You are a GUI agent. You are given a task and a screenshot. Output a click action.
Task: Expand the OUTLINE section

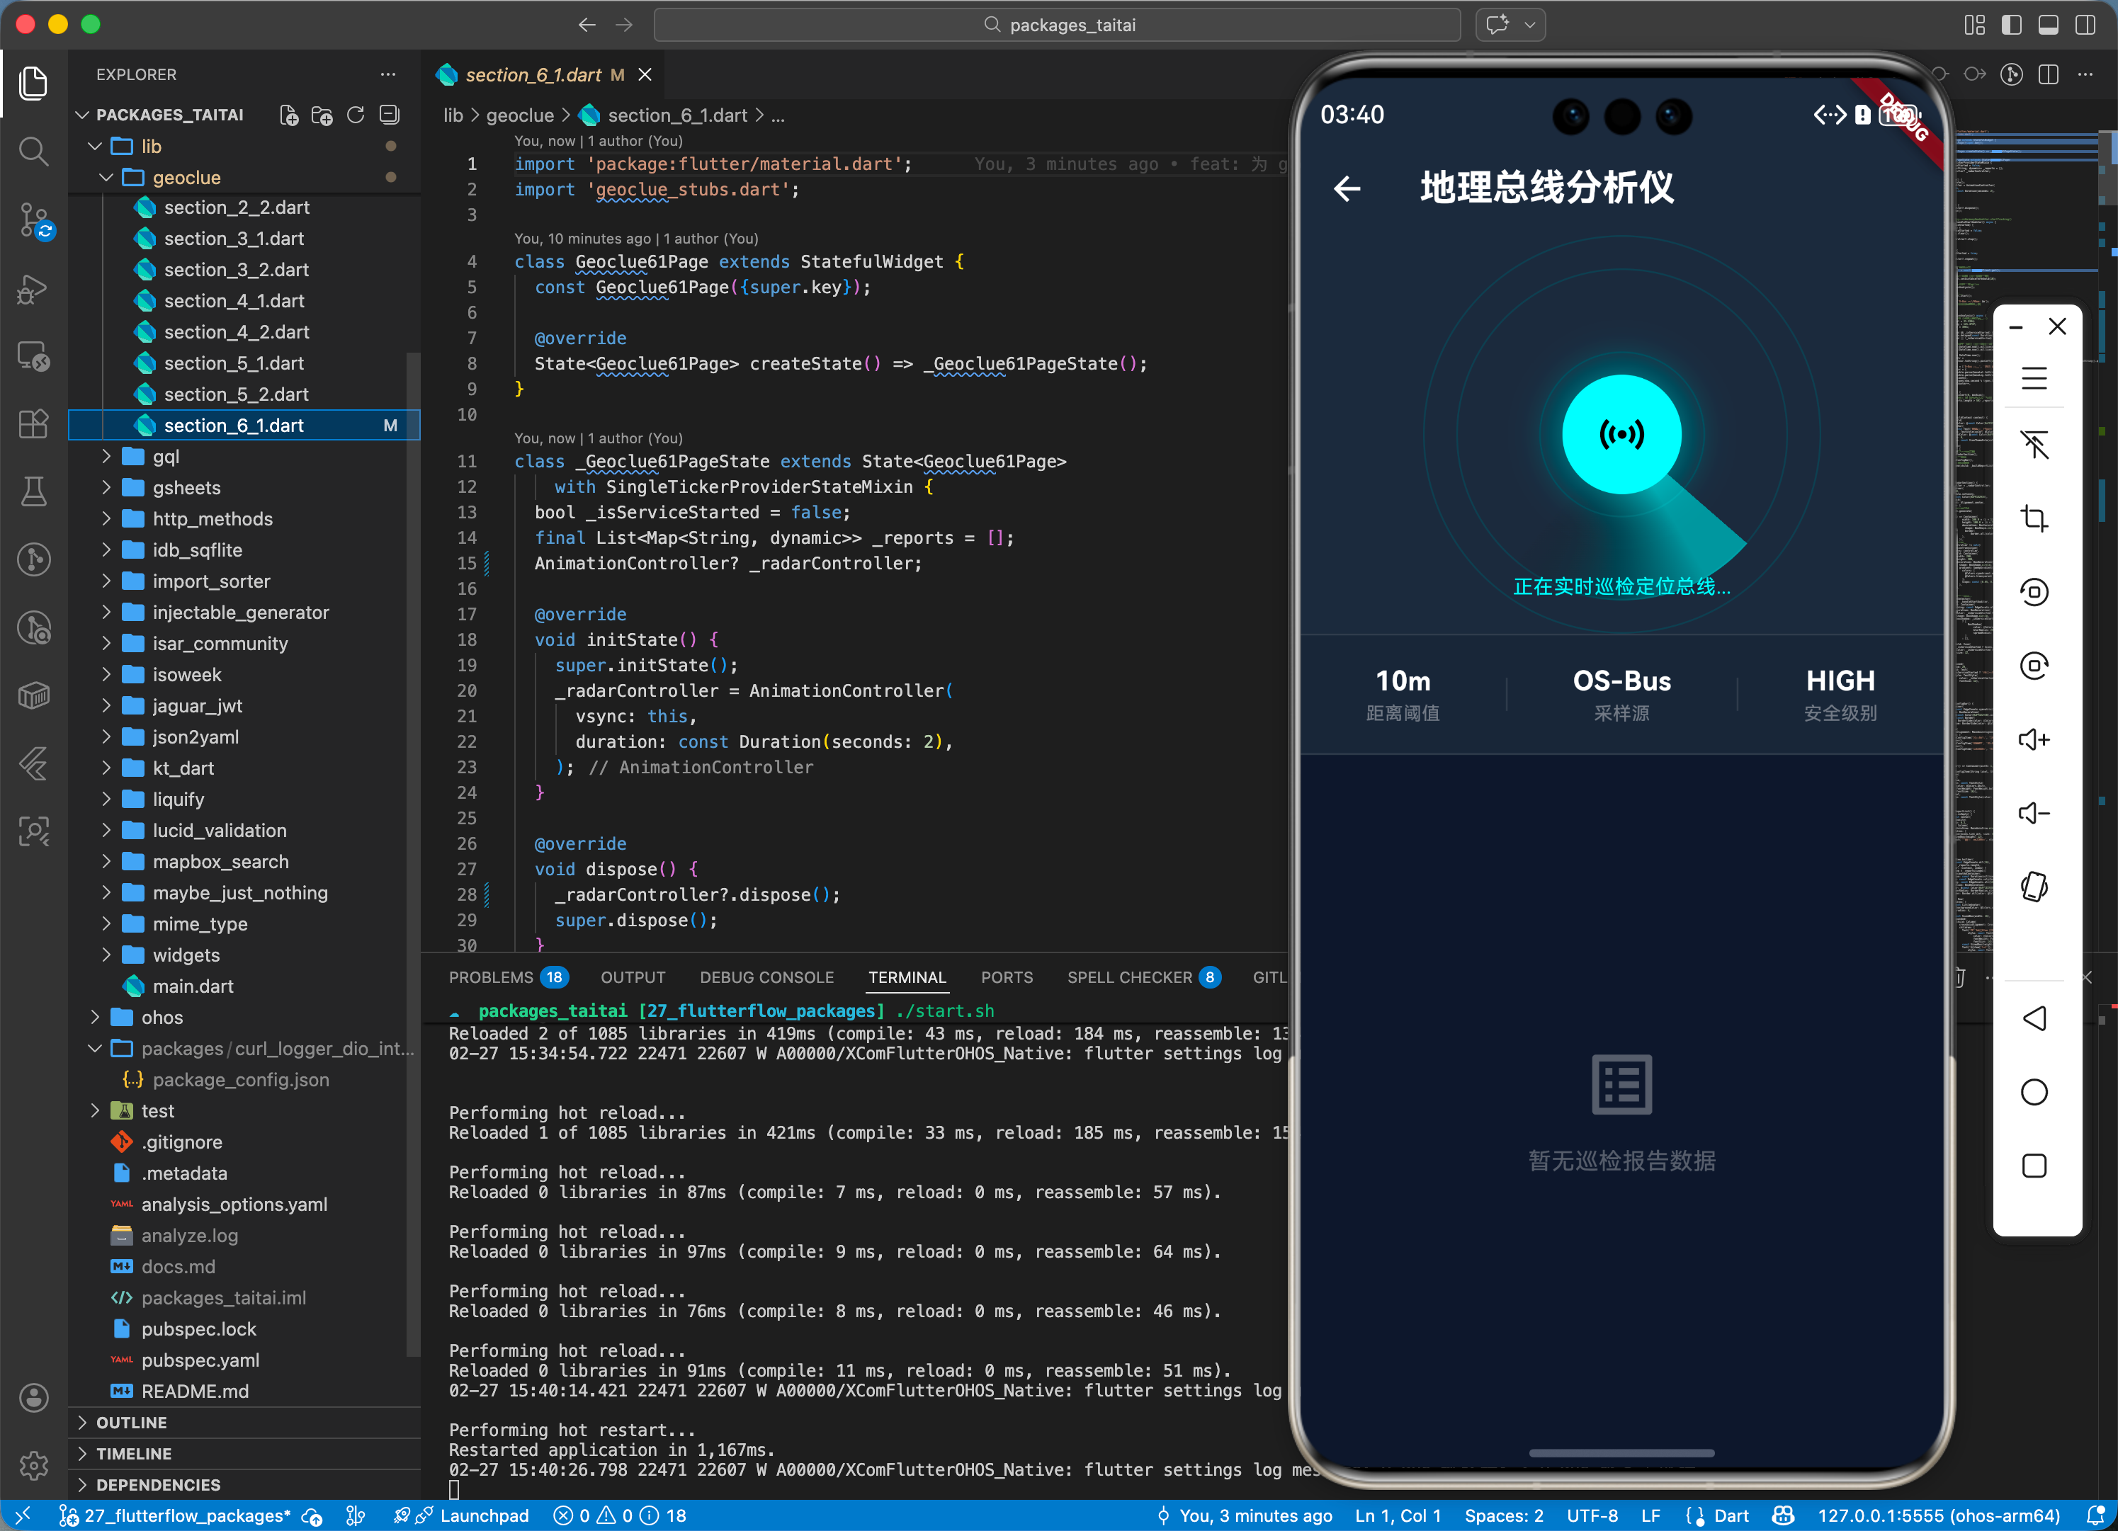point(132,1422)
